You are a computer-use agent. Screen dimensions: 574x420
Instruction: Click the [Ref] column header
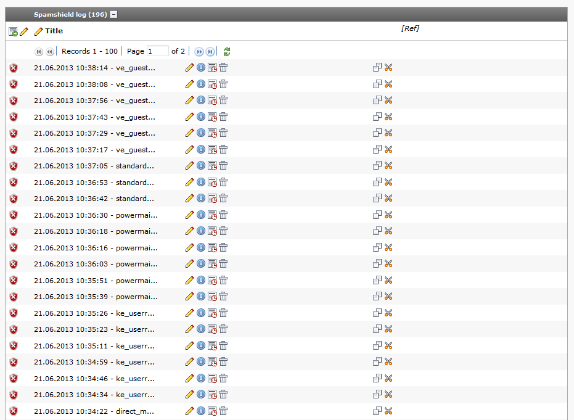410,28
